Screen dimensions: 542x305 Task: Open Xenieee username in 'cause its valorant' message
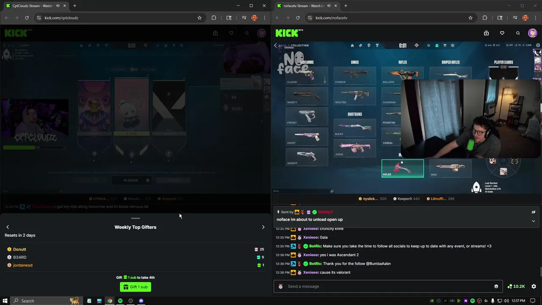pos(310,272)
